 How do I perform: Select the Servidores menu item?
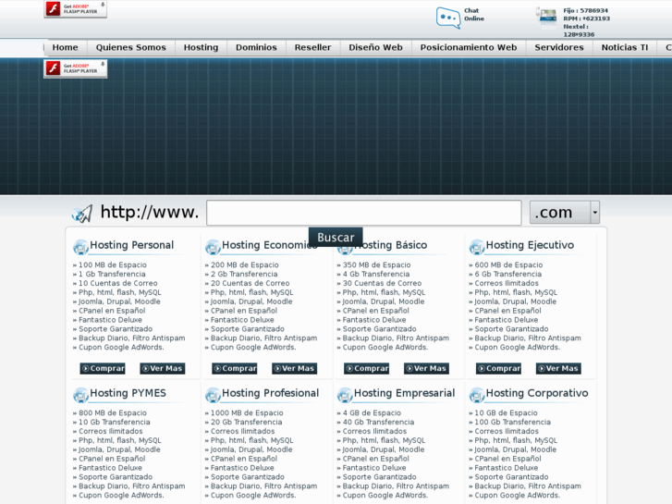[x=559, y=47]
